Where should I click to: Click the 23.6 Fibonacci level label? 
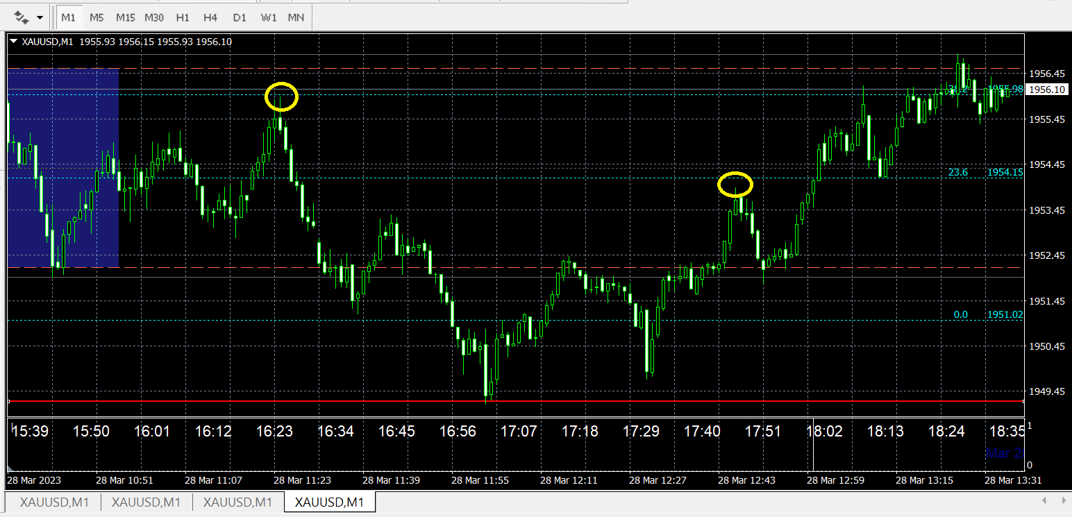point(958,172)
